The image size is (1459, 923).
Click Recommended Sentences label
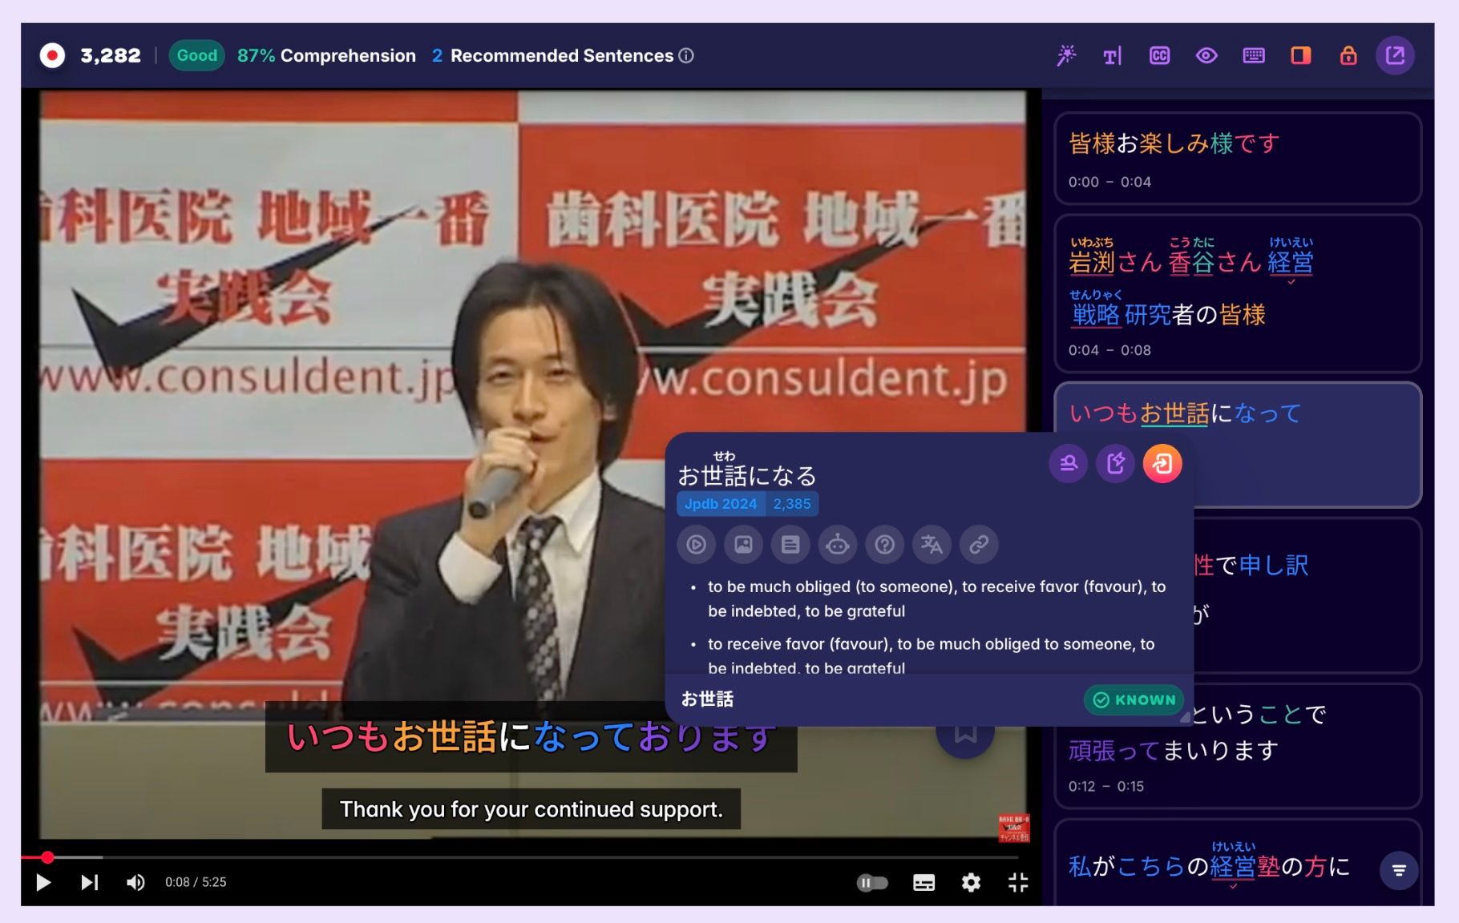pyautogui.click(x=561, y=55)
